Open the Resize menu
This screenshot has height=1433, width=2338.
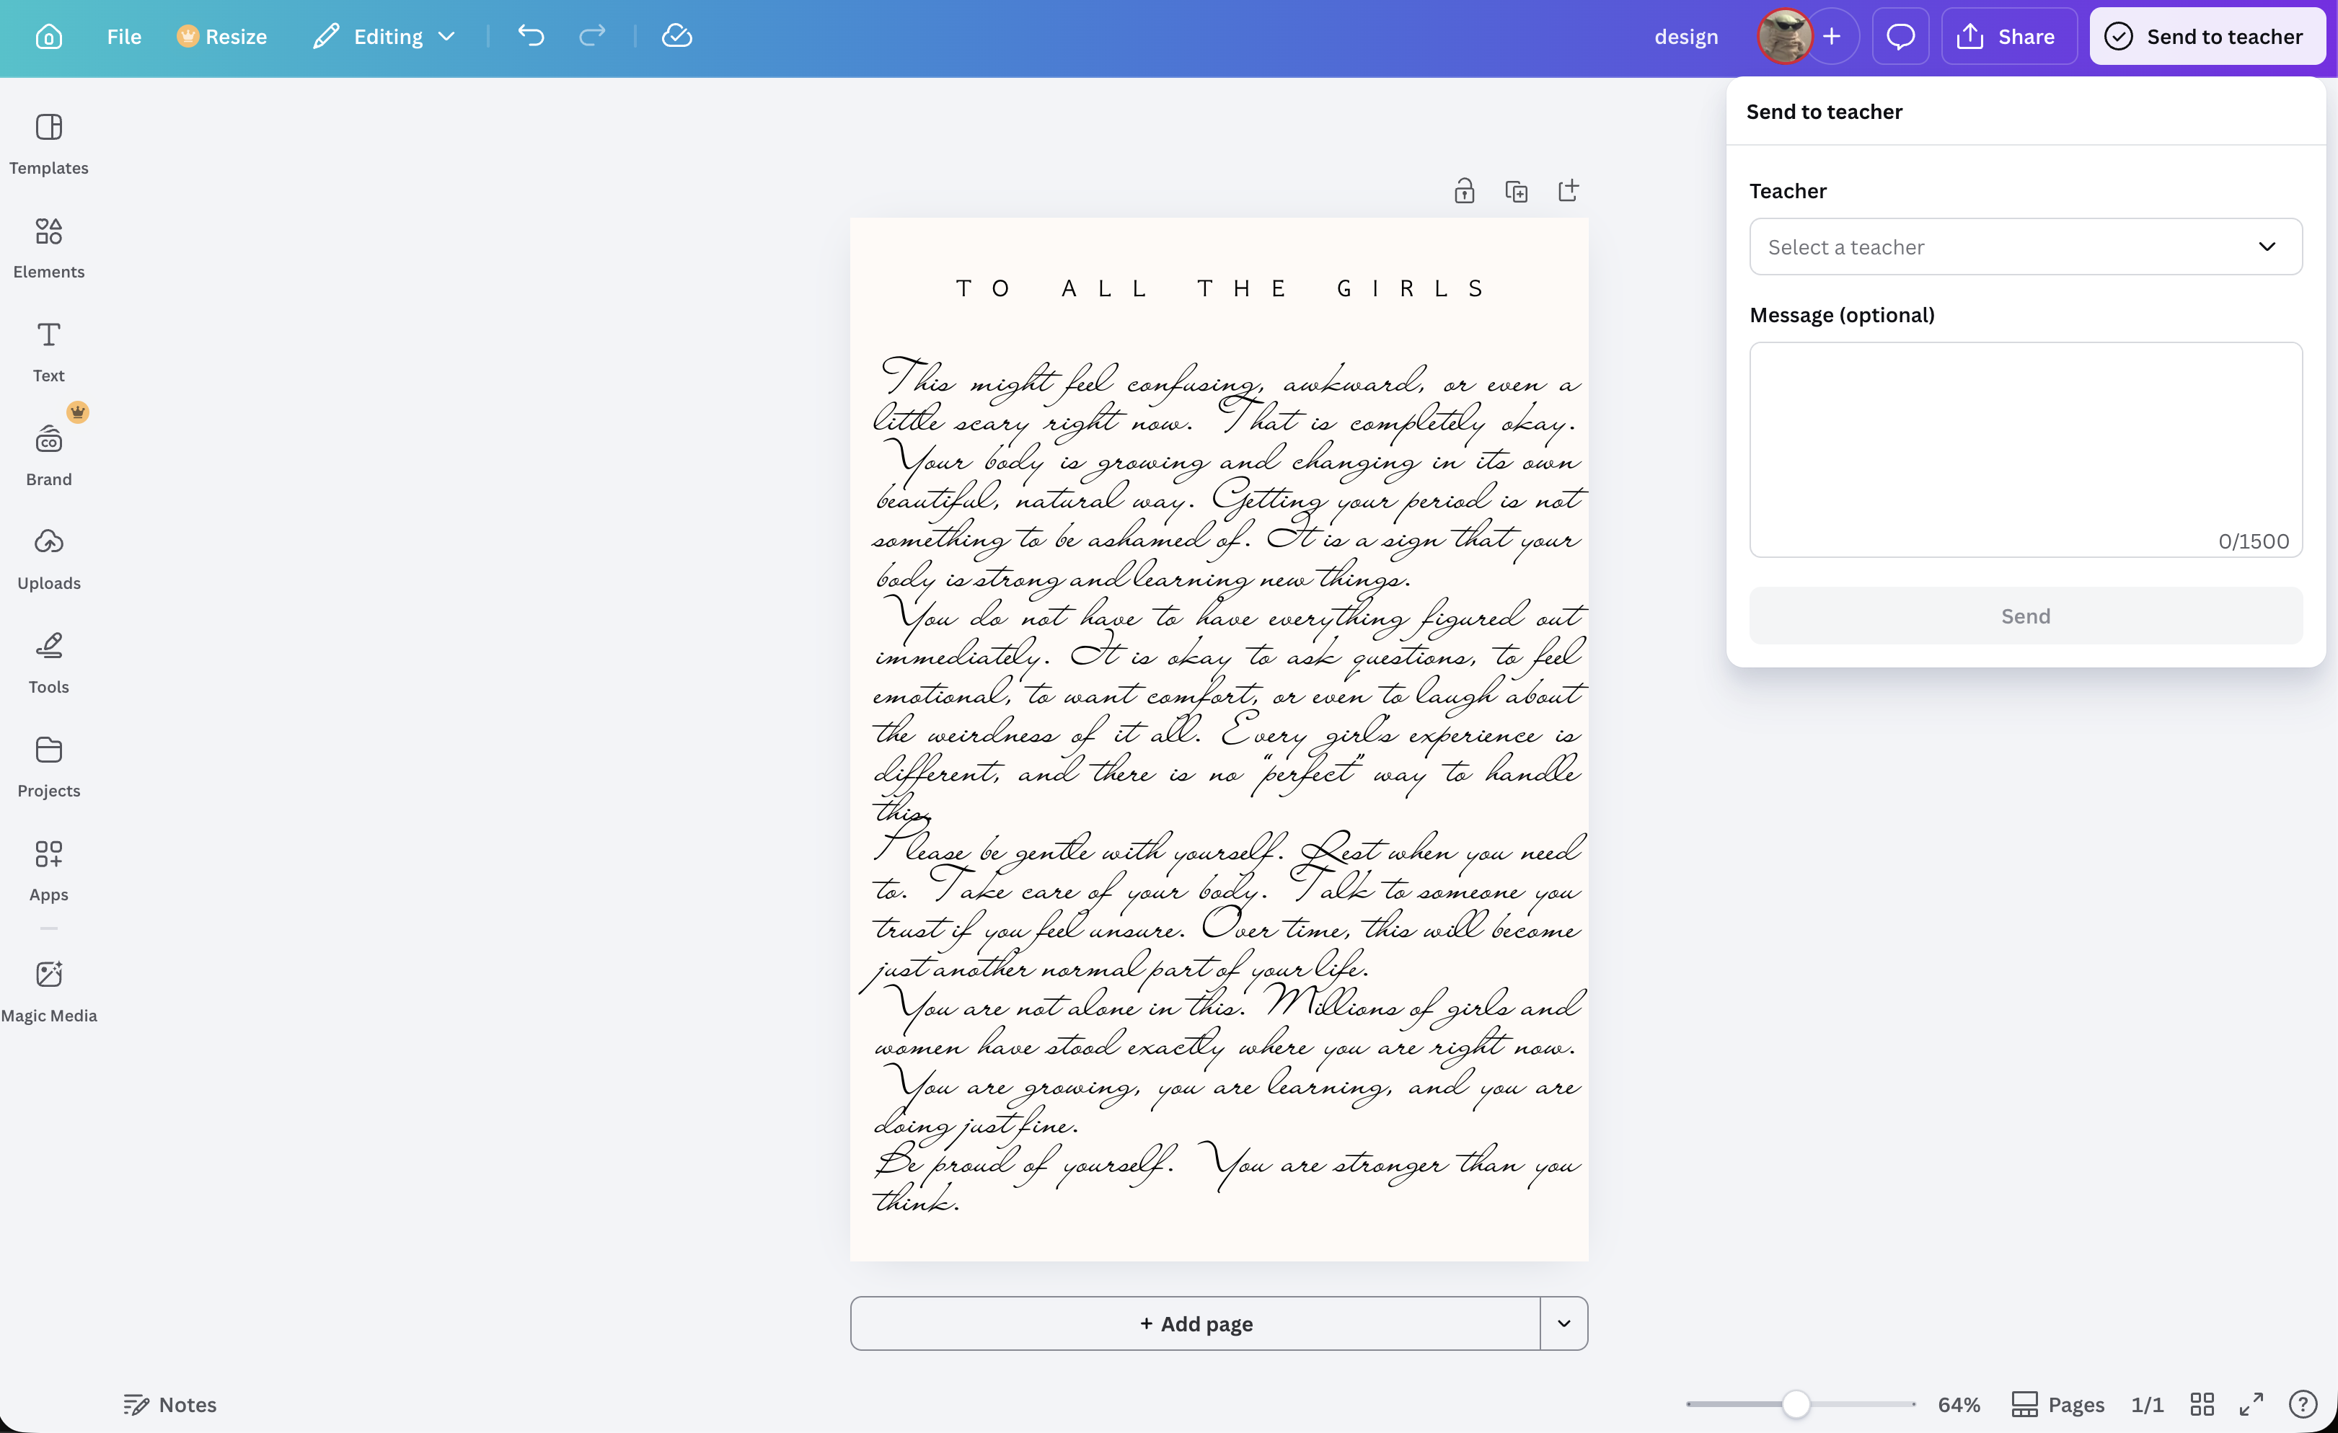(222, 36)
